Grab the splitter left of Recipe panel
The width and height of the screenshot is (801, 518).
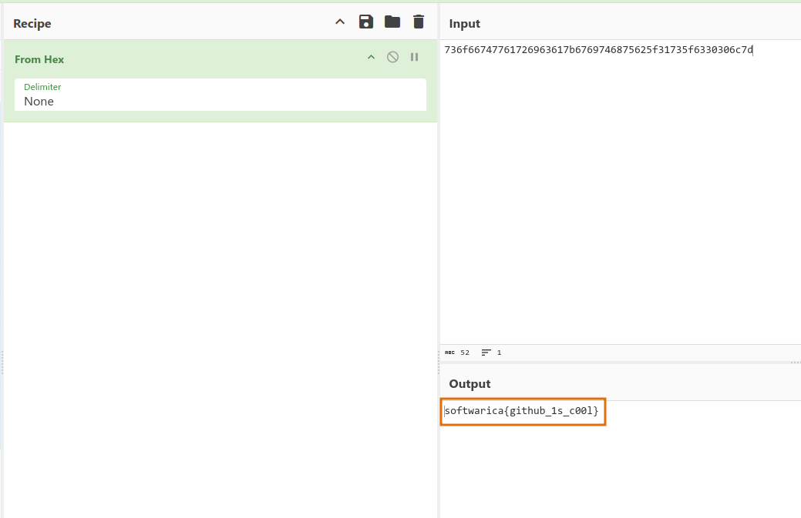click(x=2, y=362)
